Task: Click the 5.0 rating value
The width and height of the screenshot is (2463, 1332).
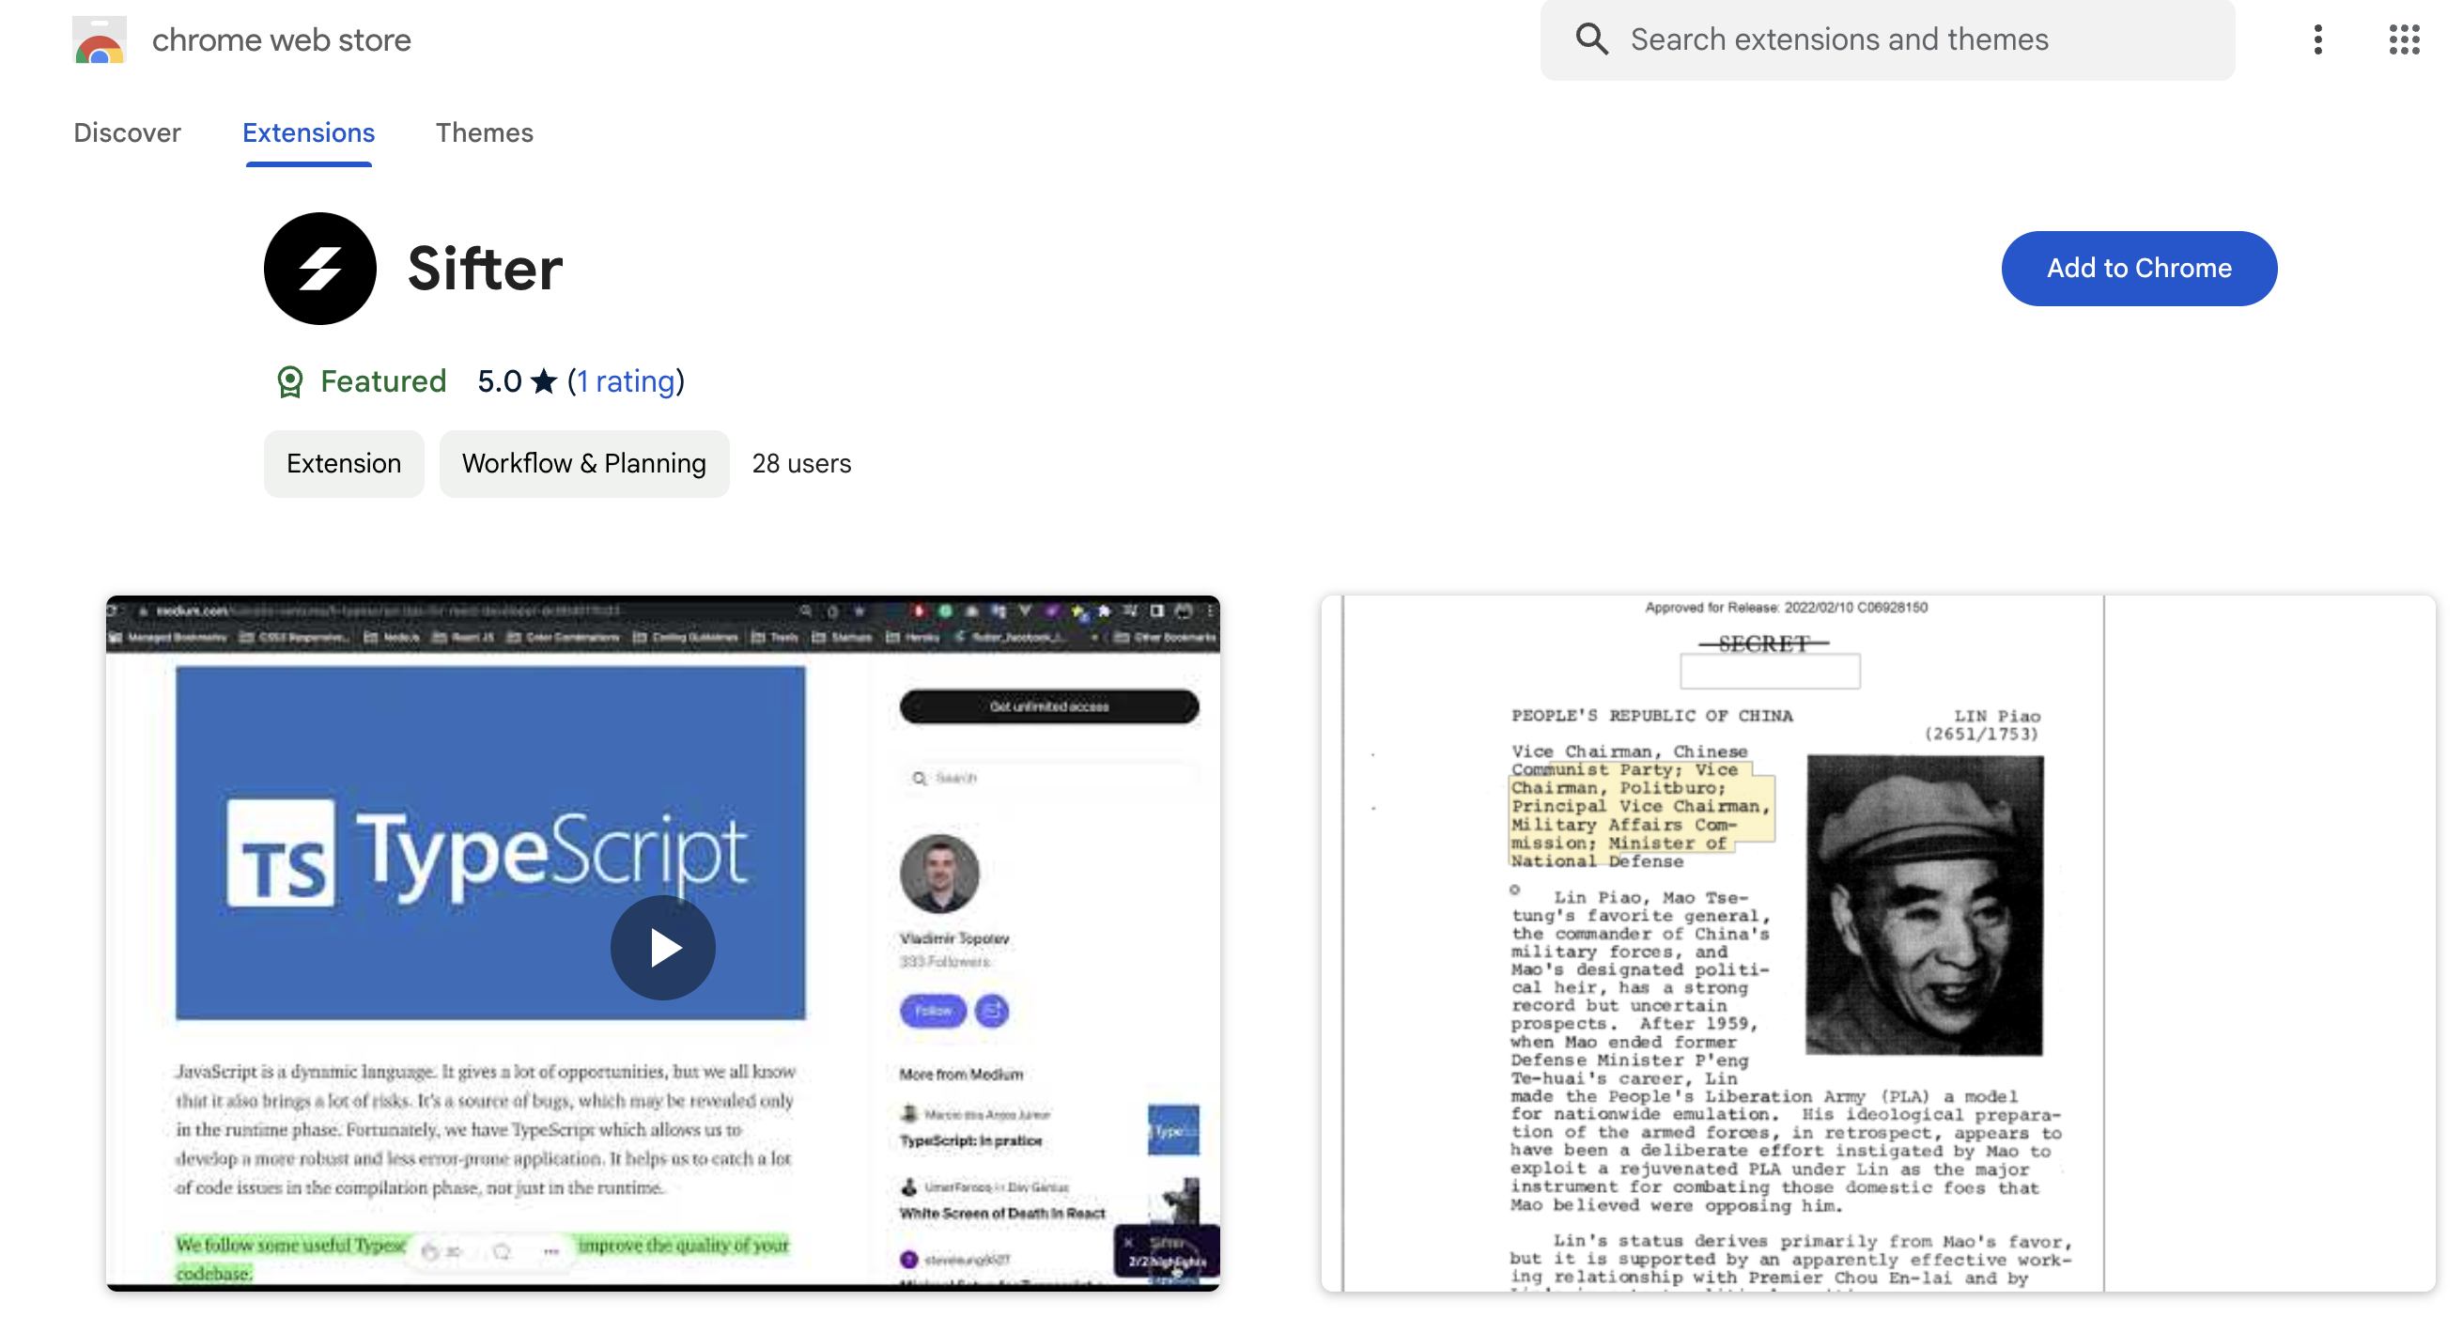Action: click(x=499, y=381)
